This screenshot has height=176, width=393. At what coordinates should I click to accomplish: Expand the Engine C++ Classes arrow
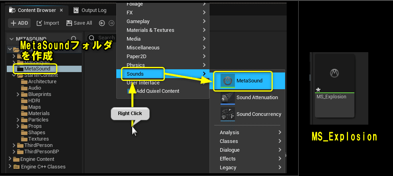point(10,166)
